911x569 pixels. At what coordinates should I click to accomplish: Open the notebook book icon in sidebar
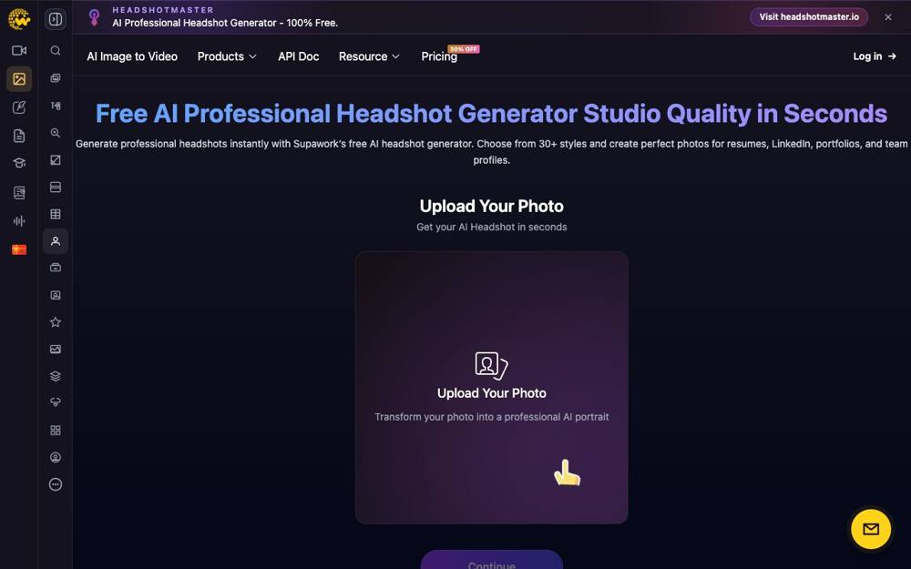pyautogui.click(x=19, y=193)
